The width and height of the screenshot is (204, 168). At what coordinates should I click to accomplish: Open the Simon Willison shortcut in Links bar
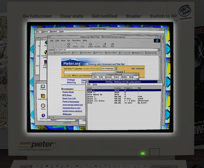click(111, 53)
